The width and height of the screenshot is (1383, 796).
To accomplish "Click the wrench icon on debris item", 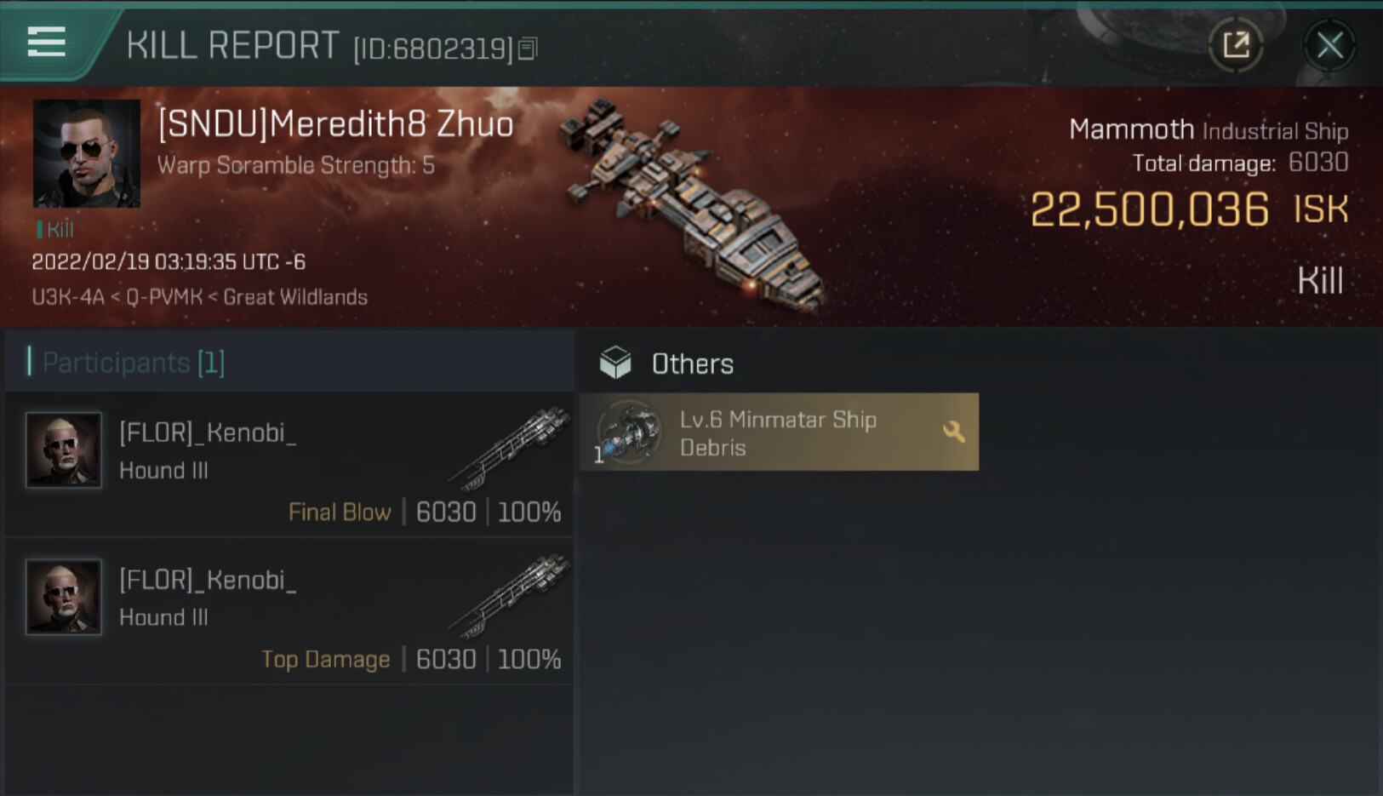I will 954,432.
